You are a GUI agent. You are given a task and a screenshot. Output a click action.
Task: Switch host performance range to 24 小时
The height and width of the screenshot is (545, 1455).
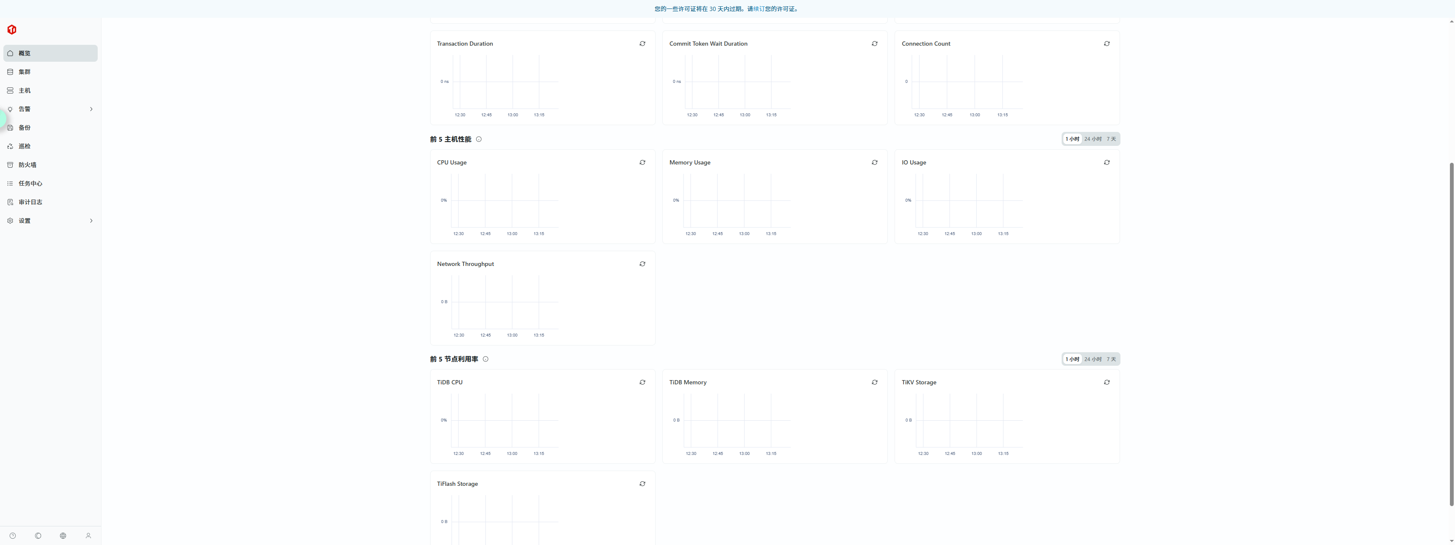point(1093,139)
